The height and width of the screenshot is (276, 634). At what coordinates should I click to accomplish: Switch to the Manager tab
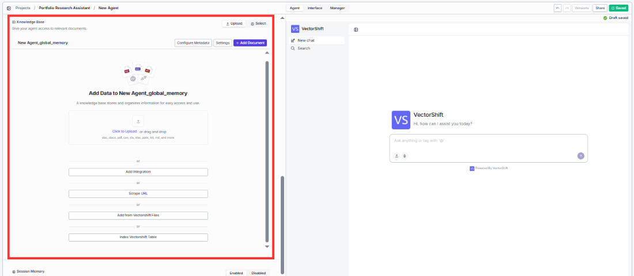click(x=337, y=8)
